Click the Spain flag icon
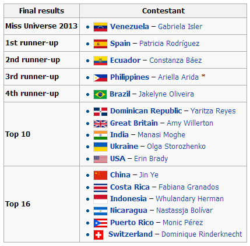The height and width of the screenshot is (246, 250). click(100, 44)
